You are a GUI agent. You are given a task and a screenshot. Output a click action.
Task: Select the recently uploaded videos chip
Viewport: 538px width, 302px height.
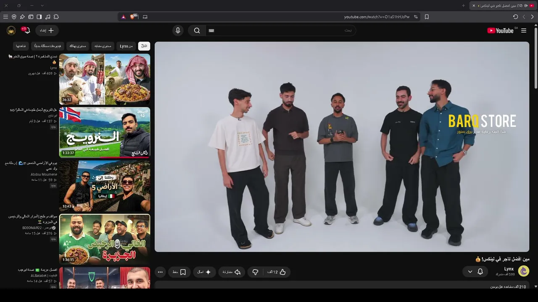click(47, 46)
